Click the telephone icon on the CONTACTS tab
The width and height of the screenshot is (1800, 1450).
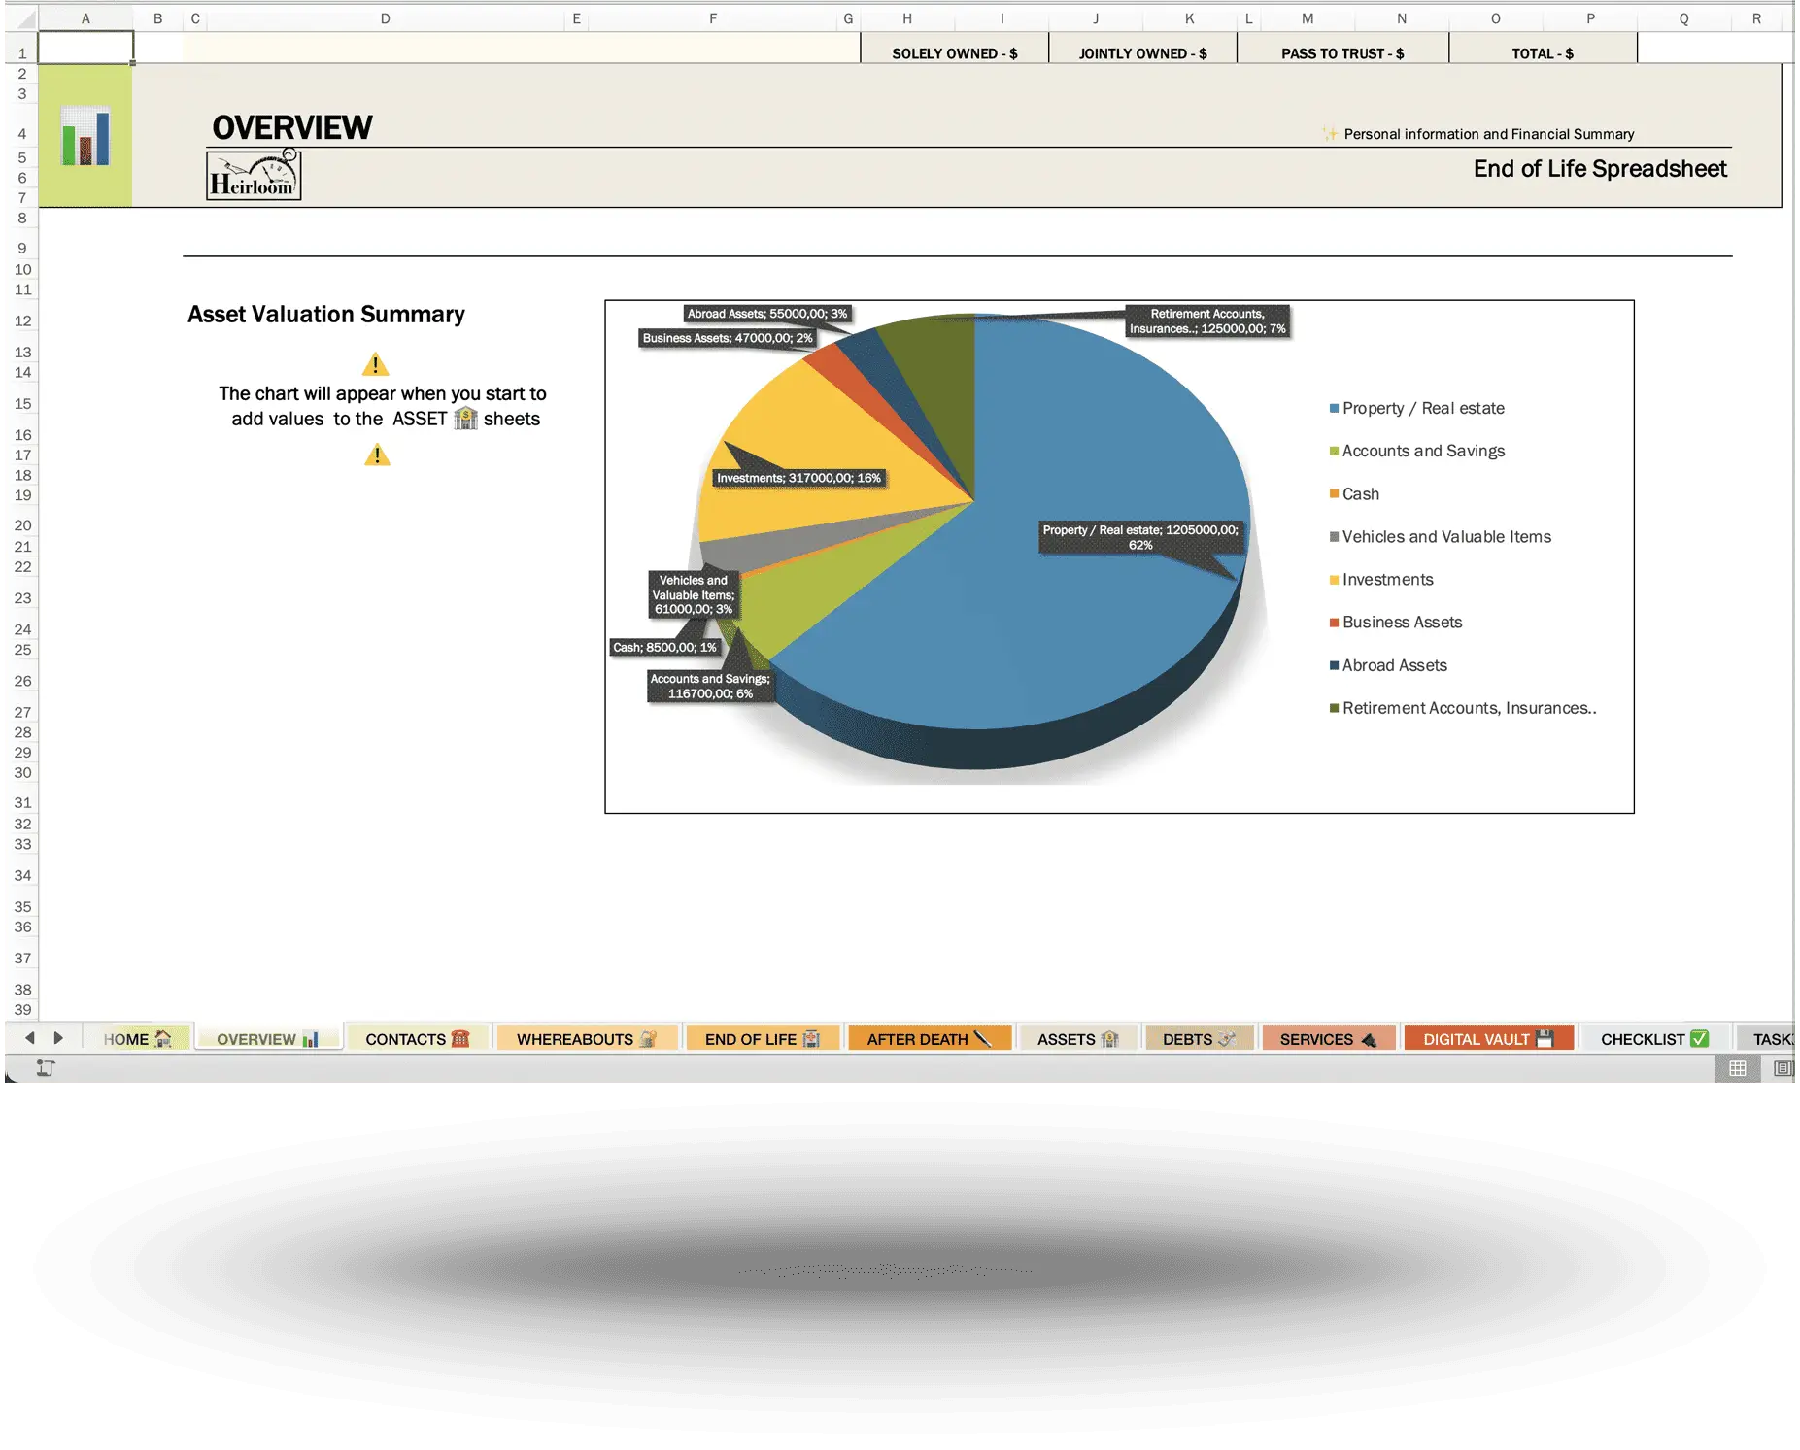[x=460, y=1038]
